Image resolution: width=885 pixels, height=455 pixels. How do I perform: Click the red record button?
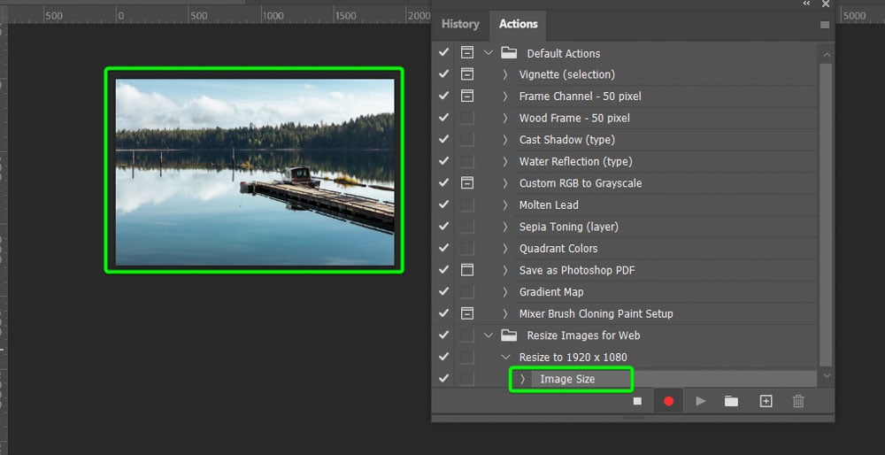click(669, 401)
